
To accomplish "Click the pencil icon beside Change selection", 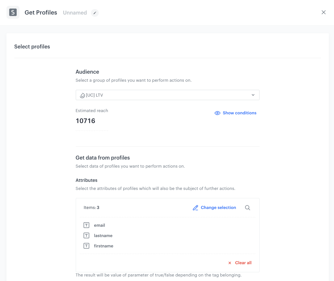I will point(195,208).
